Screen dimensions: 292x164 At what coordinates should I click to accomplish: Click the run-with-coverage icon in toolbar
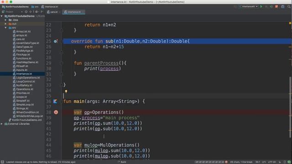pos(271,7)
